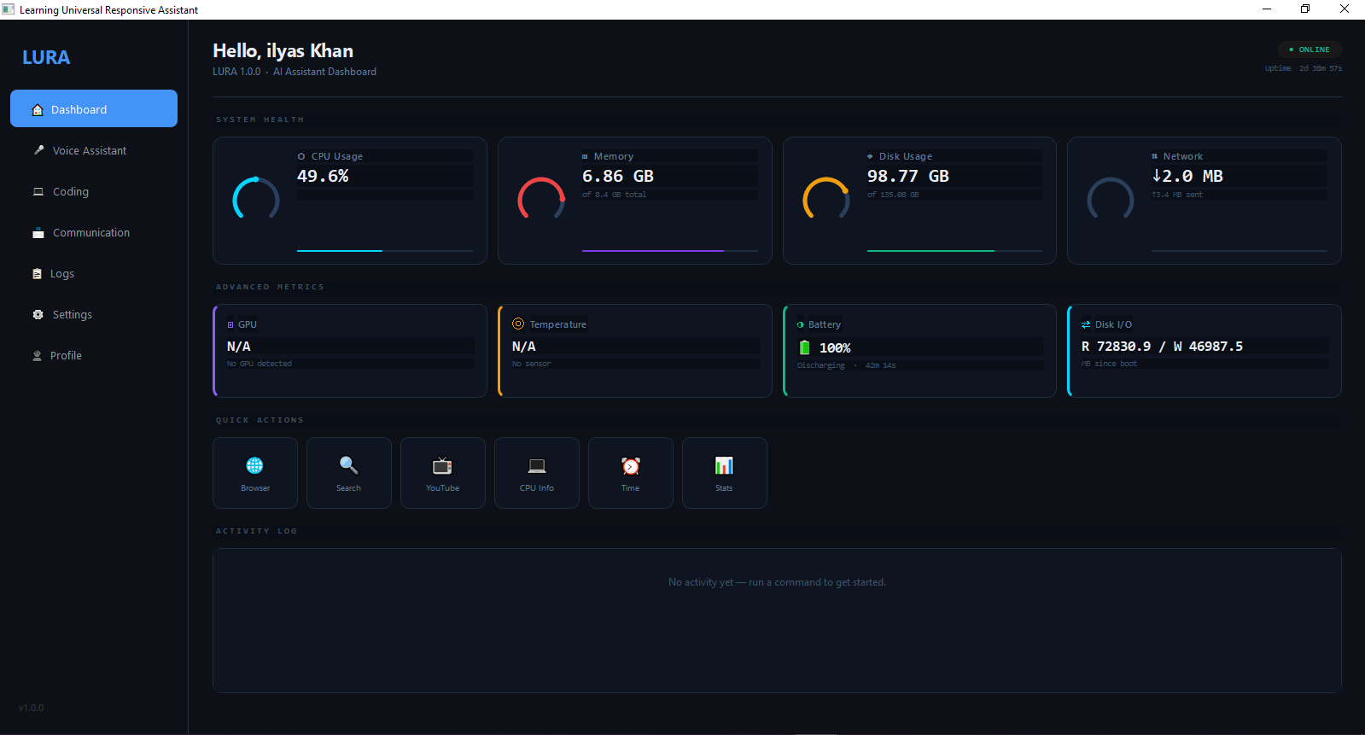Click the '100%' battery value
Image resolution: width=1365 pixels, height=735 pixels.
pyautogui.click(x=835, y=348)
